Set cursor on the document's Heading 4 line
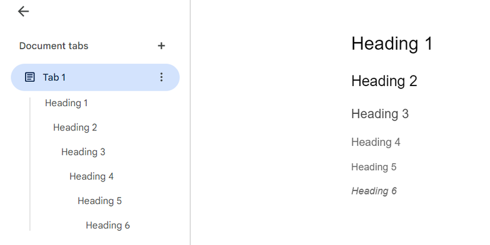Image resolution: width=490 pixels, height=245 pixels. pyautogui.click(x=375, y=142)
